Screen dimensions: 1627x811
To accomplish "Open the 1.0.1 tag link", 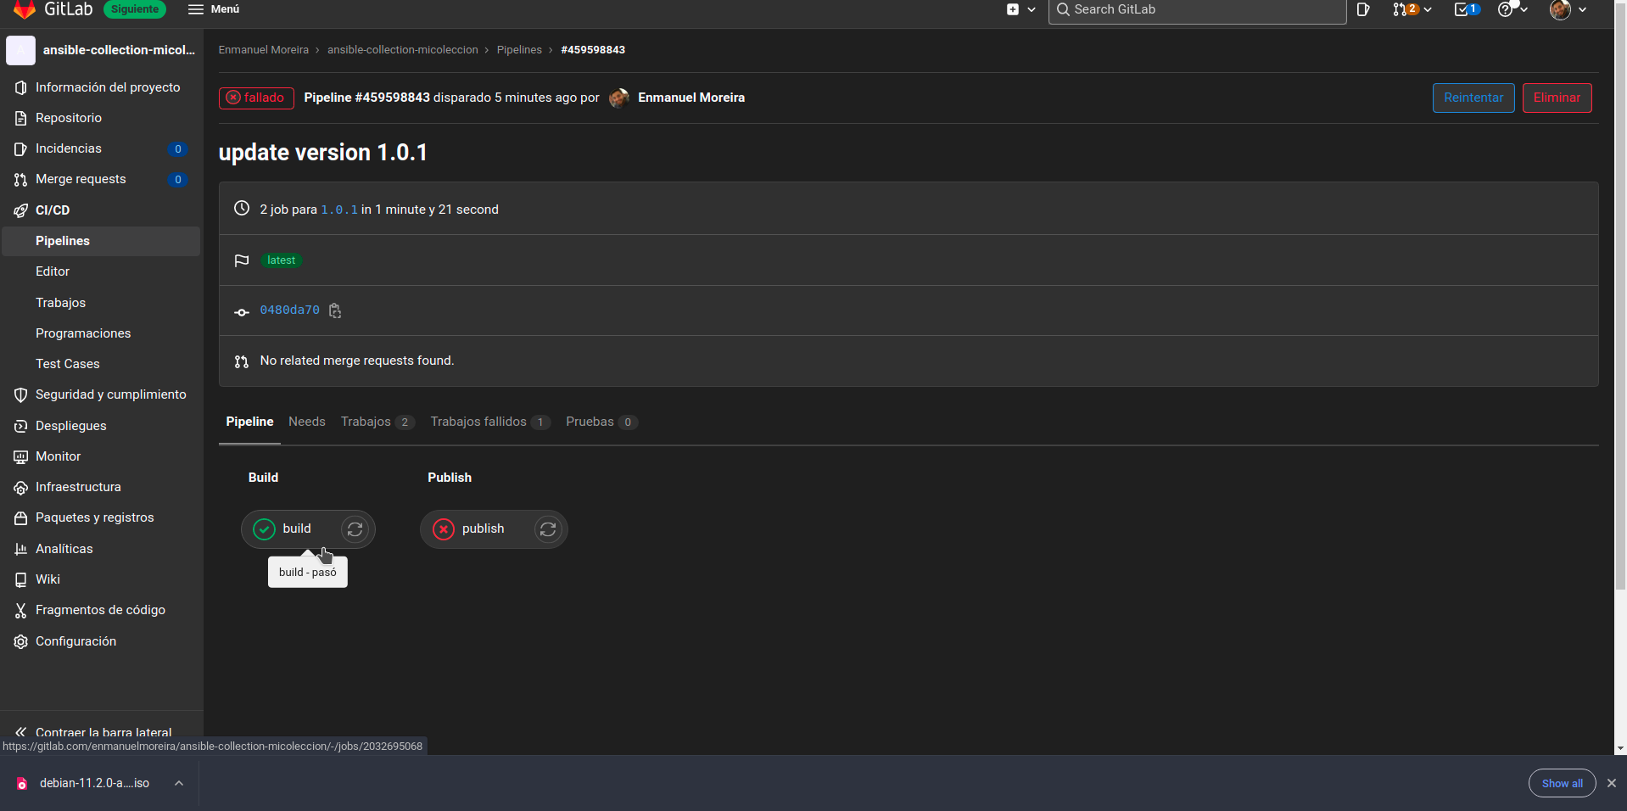I will click(339, 210).
